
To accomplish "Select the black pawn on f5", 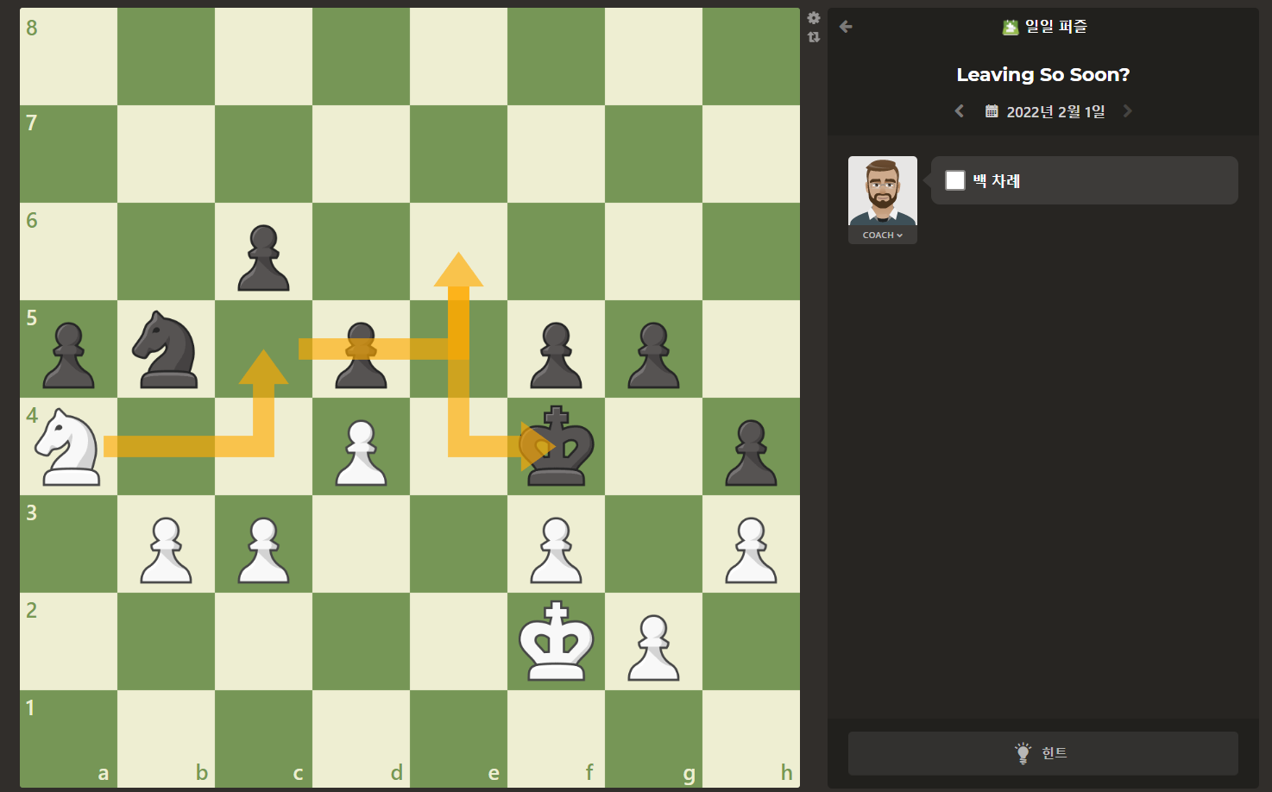I will click(557, 355).
